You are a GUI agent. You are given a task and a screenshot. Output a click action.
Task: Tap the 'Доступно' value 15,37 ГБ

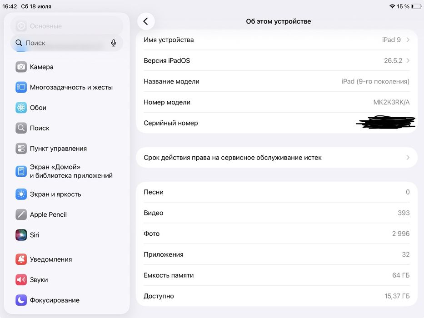[x=397, y=296]
